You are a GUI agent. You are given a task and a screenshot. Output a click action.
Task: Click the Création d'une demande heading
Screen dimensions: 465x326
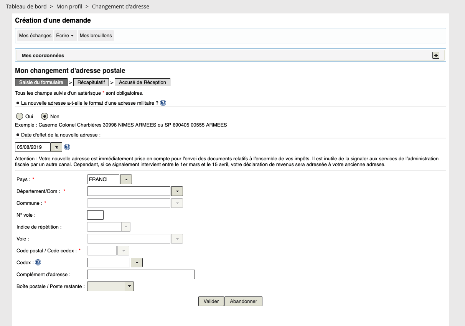[x=53, y=20]
